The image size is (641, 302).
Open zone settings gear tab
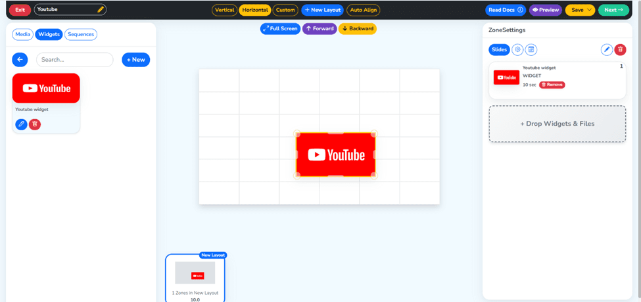pos(517,50)
